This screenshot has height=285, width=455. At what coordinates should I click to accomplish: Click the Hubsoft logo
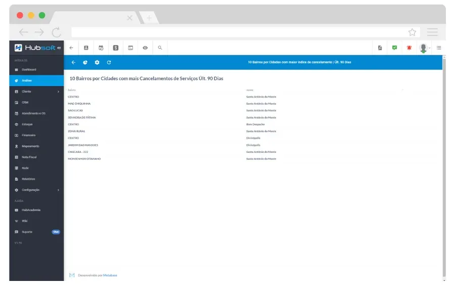[x=35, y=48]
